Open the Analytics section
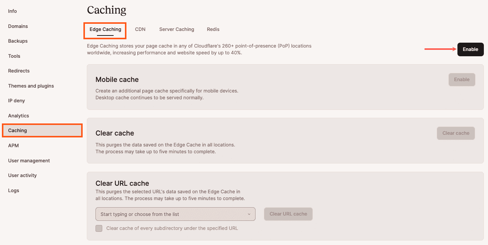 pos(18,116)
